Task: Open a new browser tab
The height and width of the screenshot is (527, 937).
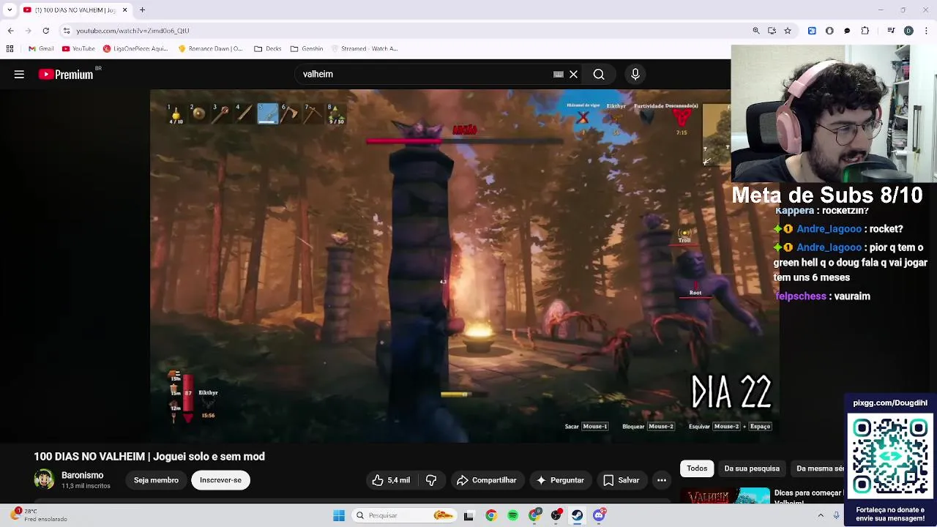Action: coord(142,10)
